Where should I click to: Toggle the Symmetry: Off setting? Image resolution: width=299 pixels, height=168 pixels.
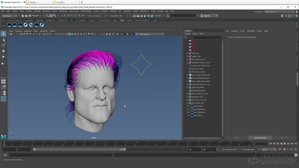[x=115, y=15]
